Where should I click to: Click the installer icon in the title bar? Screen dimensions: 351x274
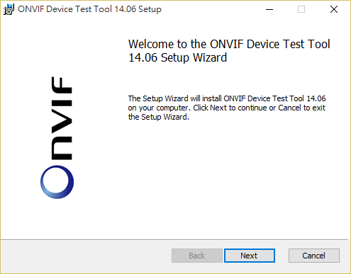[x=9, y=9]
